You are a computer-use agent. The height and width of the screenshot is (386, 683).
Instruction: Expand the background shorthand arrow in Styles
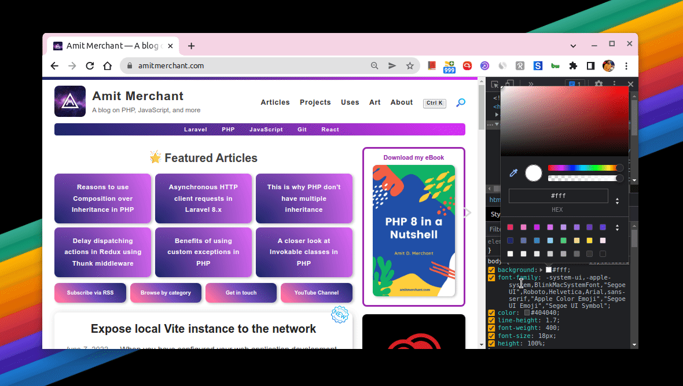point(542,270)
